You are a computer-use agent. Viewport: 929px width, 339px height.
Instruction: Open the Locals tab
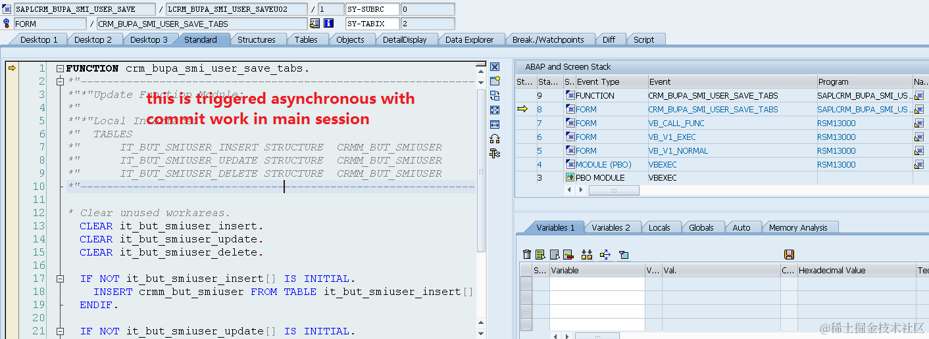tap(659, 227)
